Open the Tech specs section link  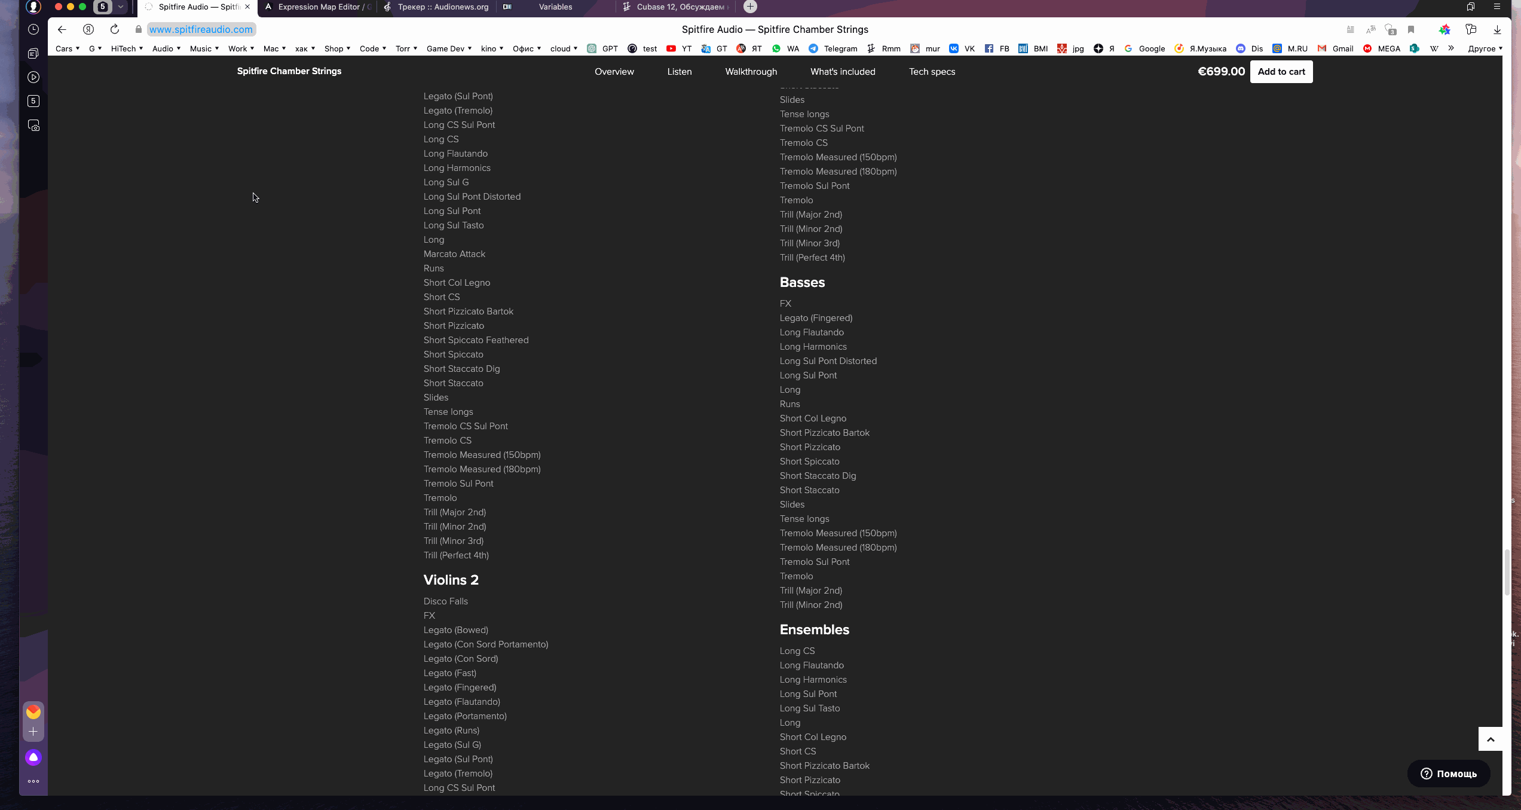[x=932, y=72]
